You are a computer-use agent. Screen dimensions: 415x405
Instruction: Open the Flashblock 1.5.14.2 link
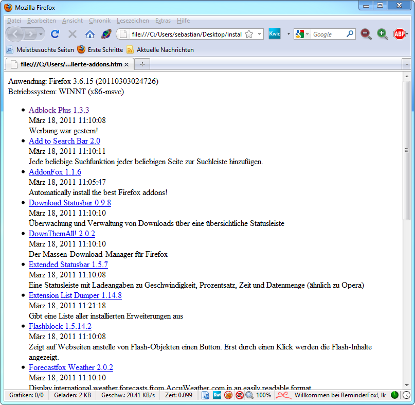(60, 326)
